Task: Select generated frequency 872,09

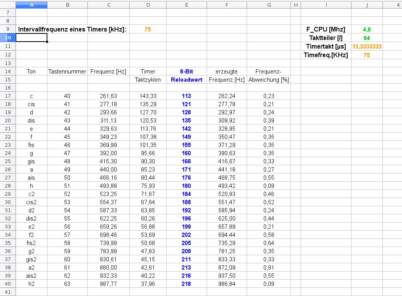Action: tap(227, 268)
